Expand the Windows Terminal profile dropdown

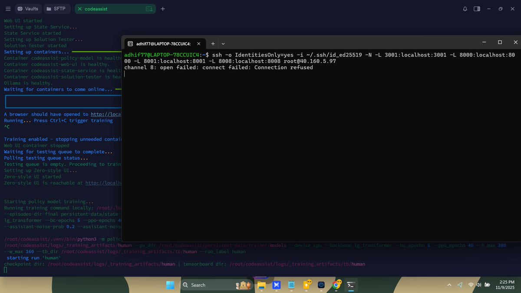pos(223,43)
